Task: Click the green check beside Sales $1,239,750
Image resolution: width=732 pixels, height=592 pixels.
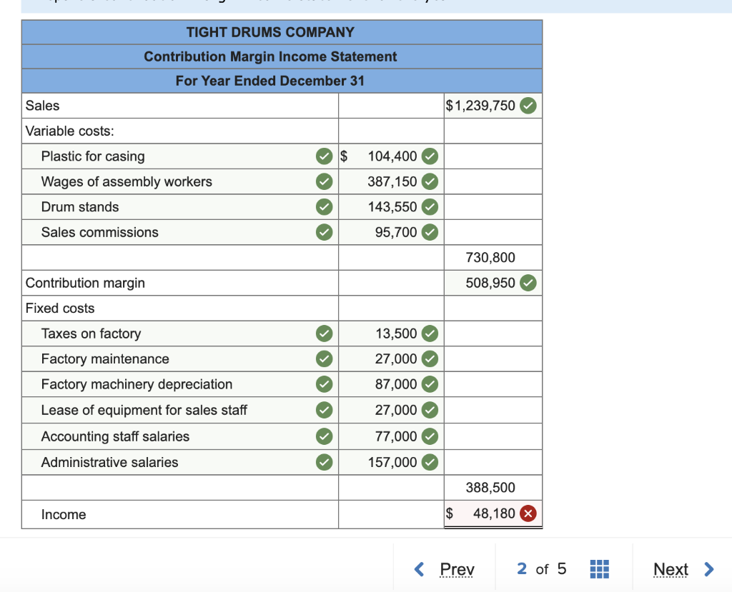Action: tap(528, 105)
